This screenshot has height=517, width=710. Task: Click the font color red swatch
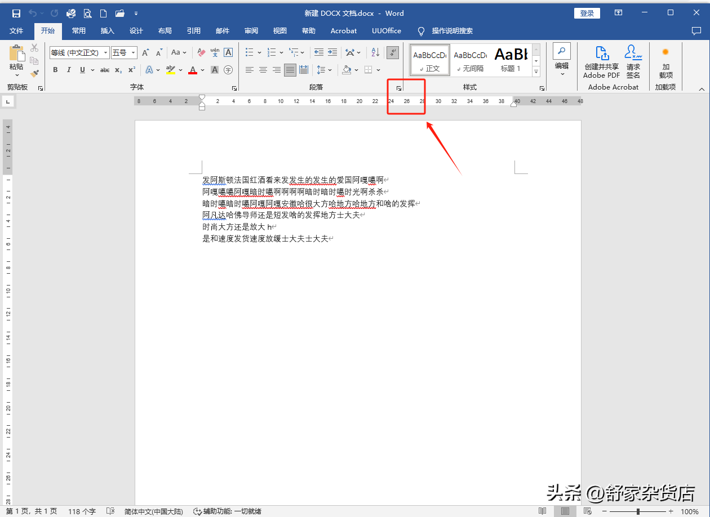pos(193,70)
